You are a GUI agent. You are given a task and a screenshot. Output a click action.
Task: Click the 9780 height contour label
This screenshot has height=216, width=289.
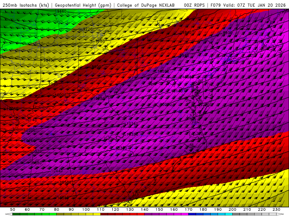pos(100,41)
